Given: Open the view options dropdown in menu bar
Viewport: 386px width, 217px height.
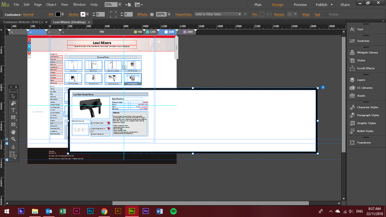Looking at the screenshot, I should 138,5.
